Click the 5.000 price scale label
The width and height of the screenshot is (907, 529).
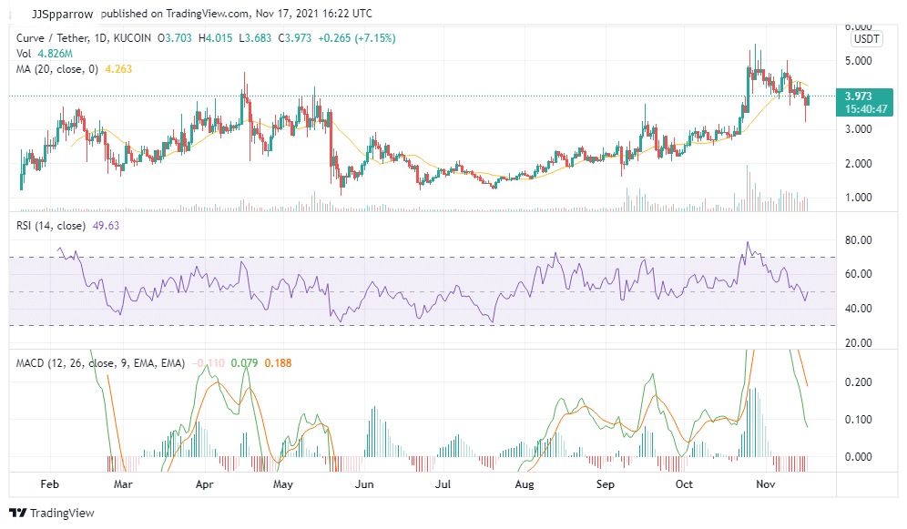pyautogui.click(x=859, y=61)
